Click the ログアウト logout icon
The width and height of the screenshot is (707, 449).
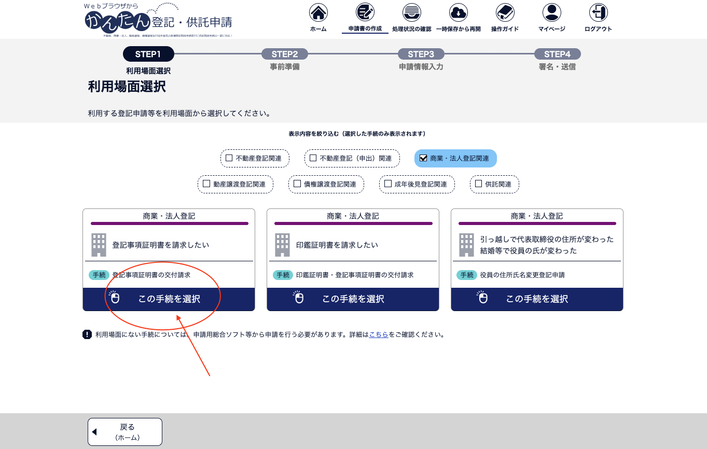tap(598, 12)
